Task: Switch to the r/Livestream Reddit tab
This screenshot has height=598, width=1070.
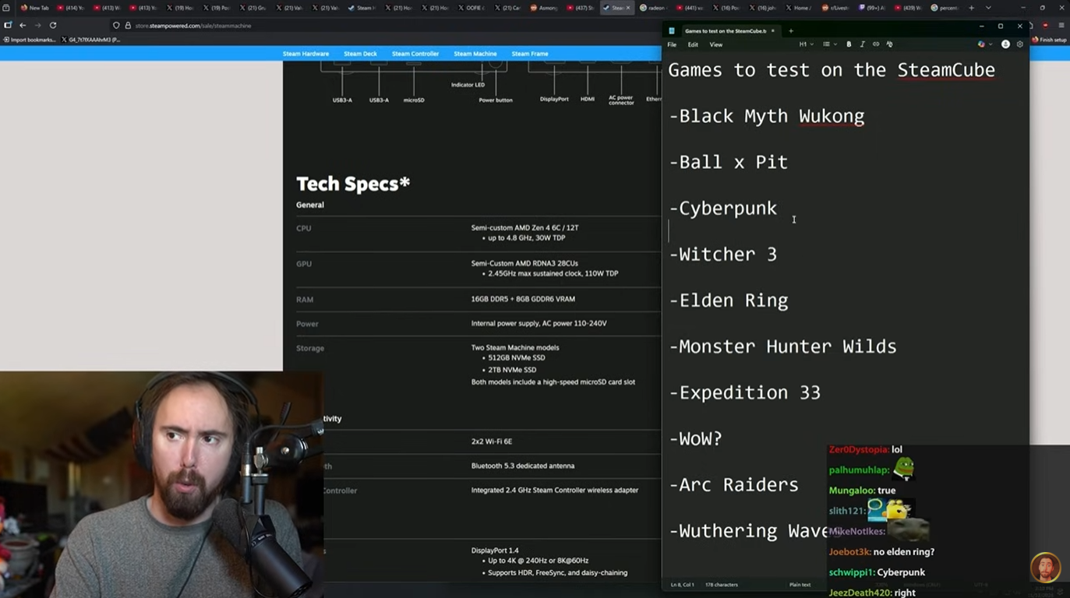Action: point(836,8)
